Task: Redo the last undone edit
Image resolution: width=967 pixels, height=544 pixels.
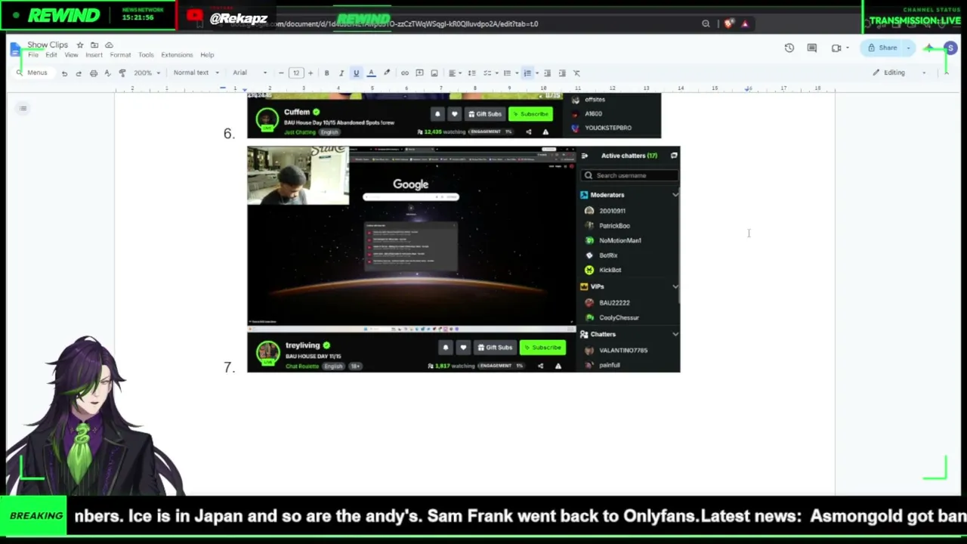Action: 79,73
